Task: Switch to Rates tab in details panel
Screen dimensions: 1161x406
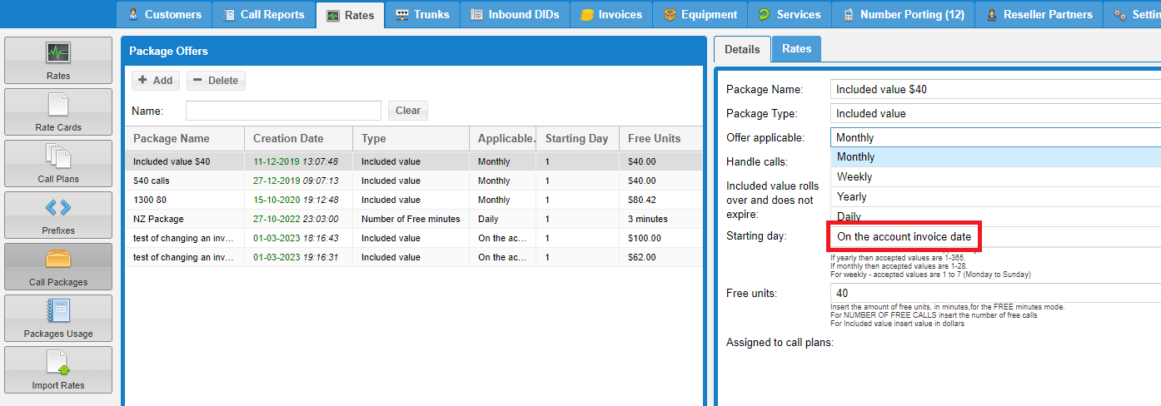Action: tap(796, 49)
